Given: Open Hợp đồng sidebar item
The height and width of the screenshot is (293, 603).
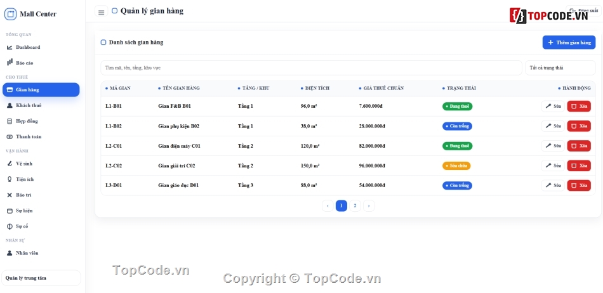Looking at the screenshot, I should [x=41, y=121].
